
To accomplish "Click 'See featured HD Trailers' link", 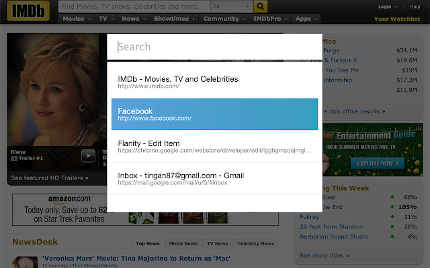I will point(50,178).
